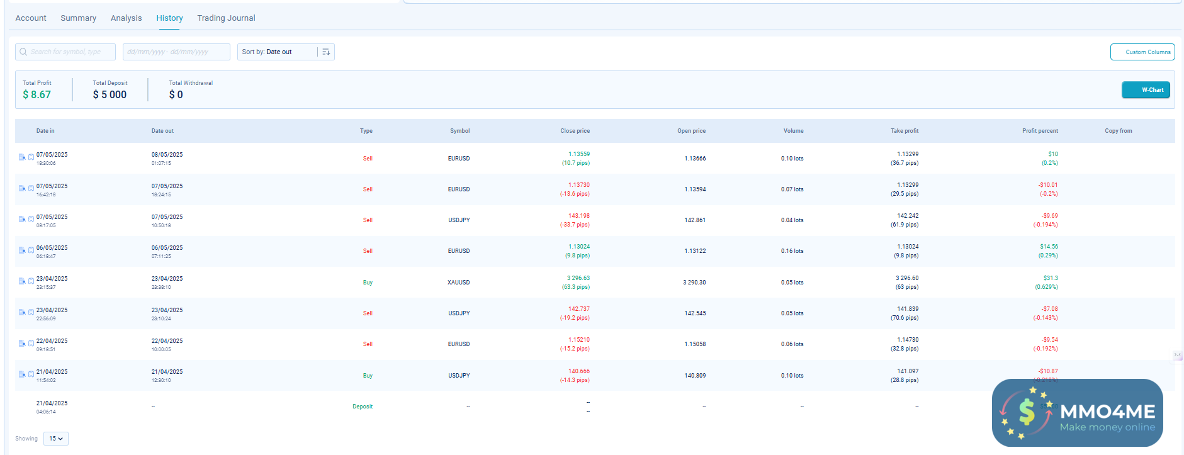Toggle the sort direction icon beside Date out

click(326, 52)
